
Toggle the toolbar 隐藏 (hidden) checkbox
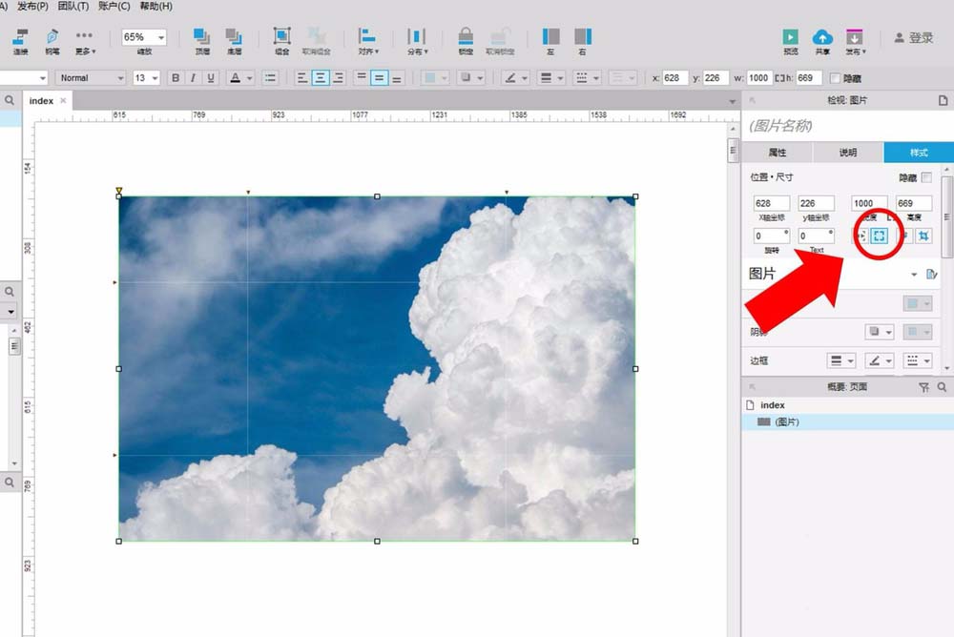pos(836,78)
